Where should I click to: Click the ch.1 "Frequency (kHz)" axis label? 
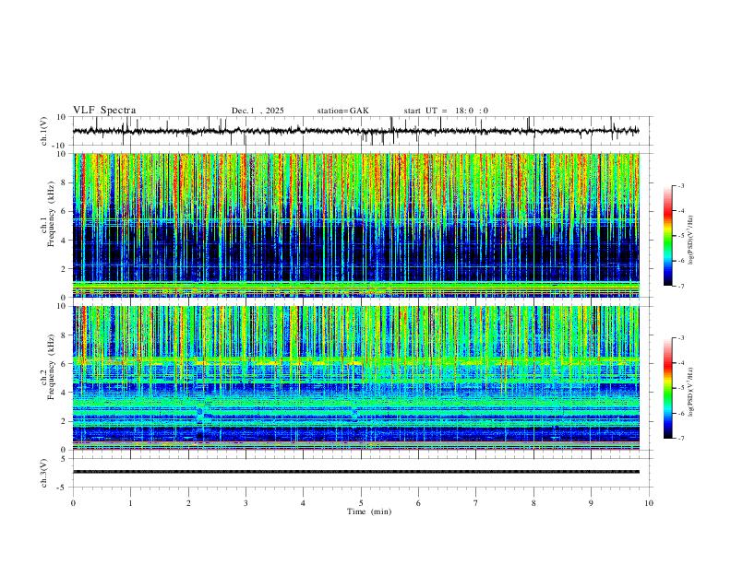pyautogui.click(x=51, y=214)
